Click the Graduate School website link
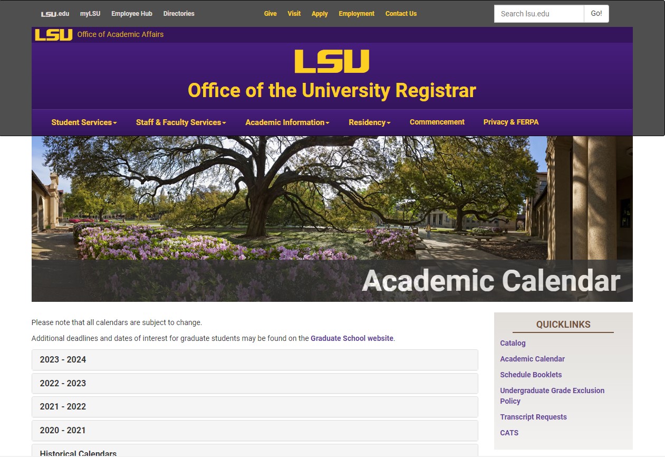 [352, 338]
